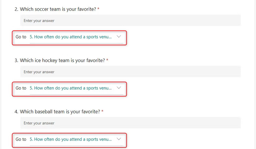Open the soccer question's branching destination dropdown
The height and width of the screenshot is (149, 256).
click(x=71, y=37)
